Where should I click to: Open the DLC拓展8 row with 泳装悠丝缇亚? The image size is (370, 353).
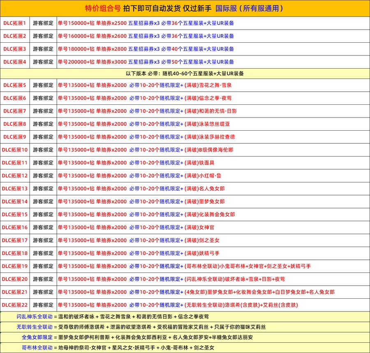(x=143, y=124)
